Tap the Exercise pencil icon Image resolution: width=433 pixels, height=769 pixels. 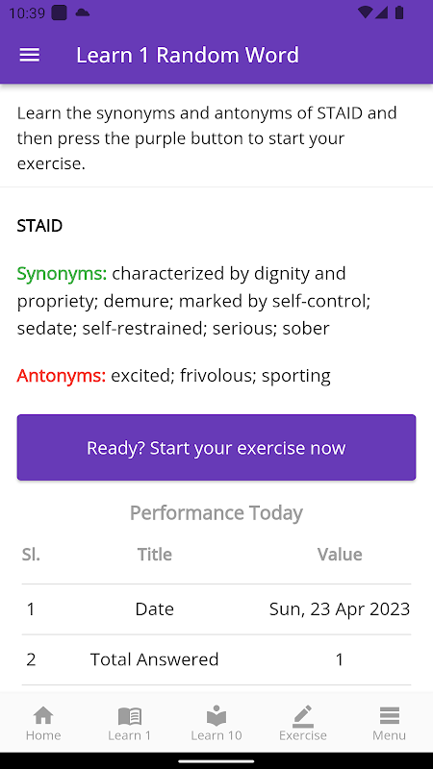[x=303, y=716]
